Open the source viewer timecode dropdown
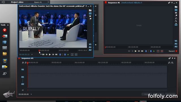The height and width of the screenshot is (102, 181). pos(32,54)
